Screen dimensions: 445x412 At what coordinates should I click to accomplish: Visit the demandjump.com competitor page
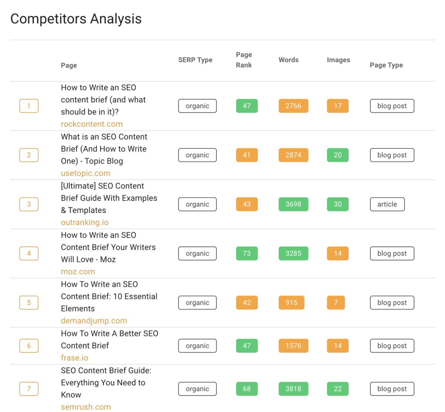pyautogui.click(x=94, y=320)
